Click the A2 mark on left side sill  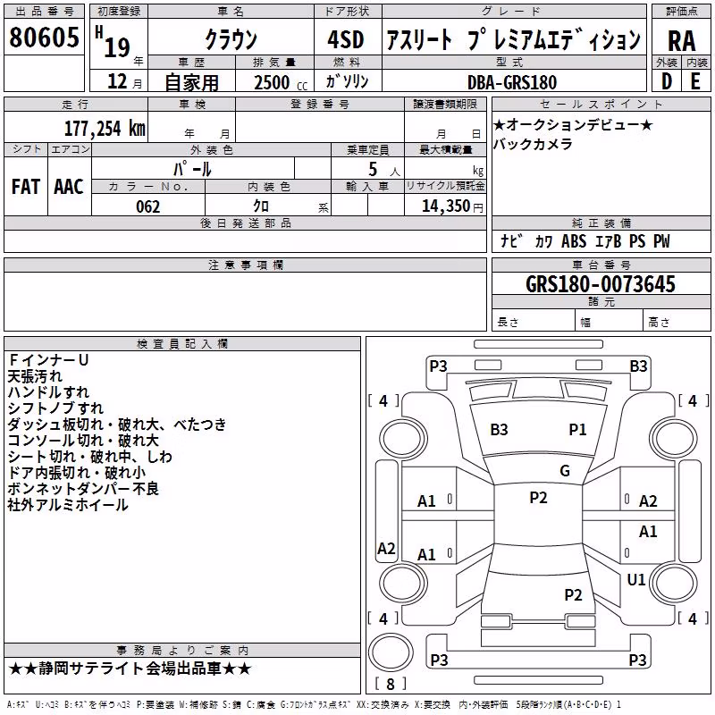click(x=386, y=549)
